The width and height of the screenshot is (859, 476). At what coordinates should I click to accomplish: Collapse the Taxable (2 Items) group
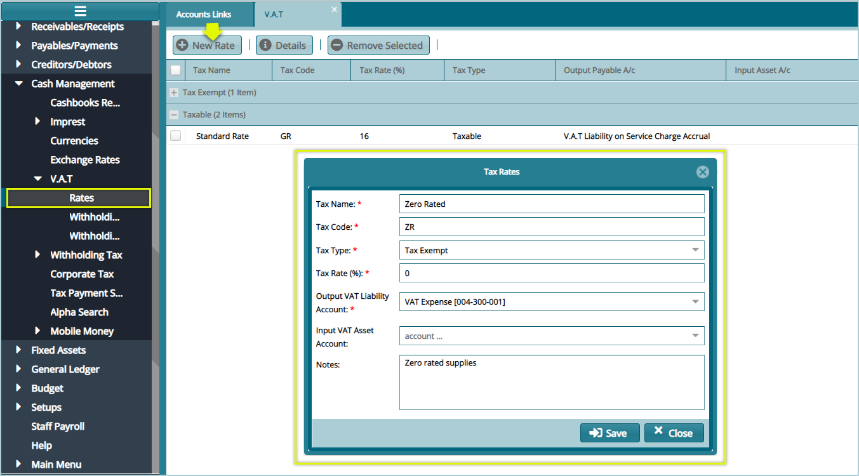click(174, 115)
